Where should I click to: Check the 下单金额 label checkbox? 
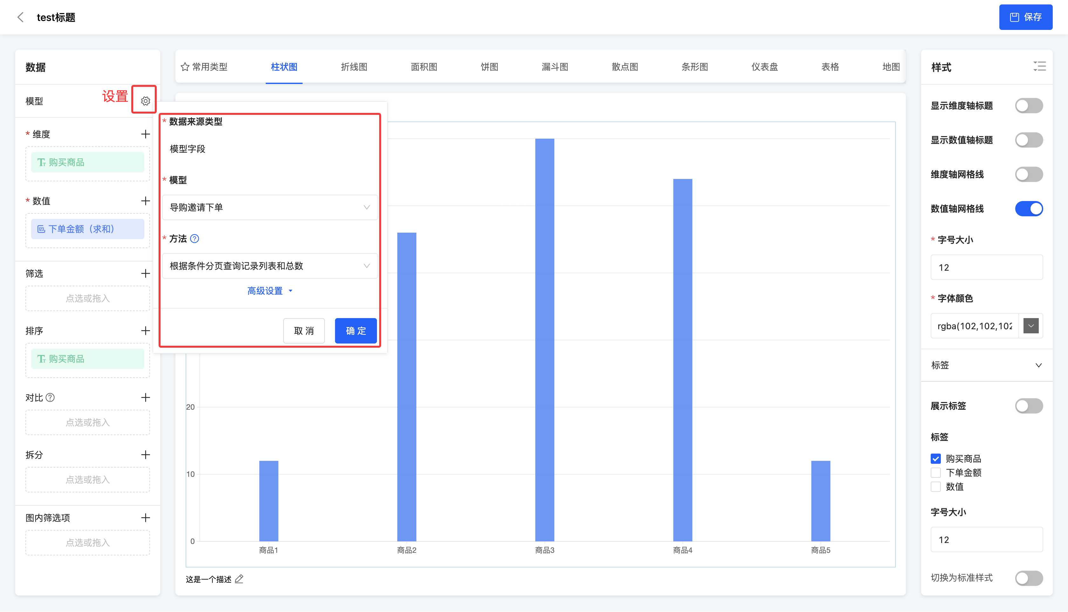936,473
